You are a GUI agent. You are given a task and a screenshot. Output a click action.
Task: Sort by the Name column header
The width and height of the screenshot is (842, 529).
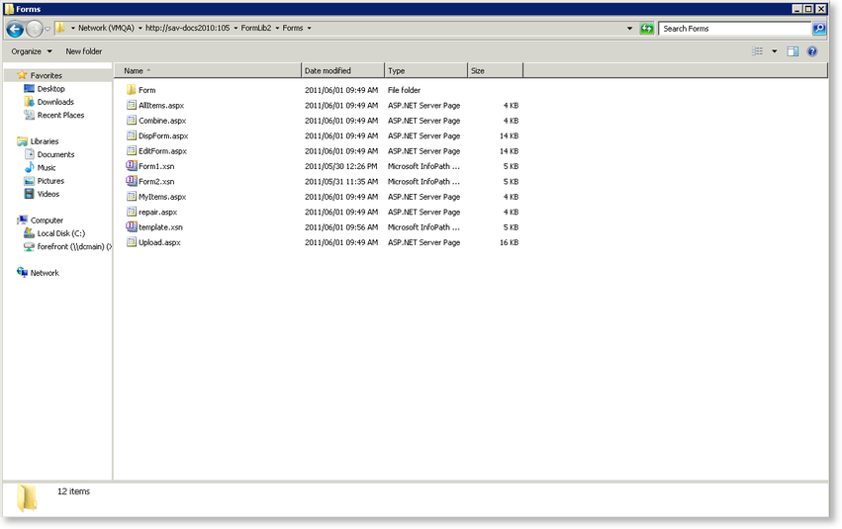pyautogui.click(x=208, y=71)
